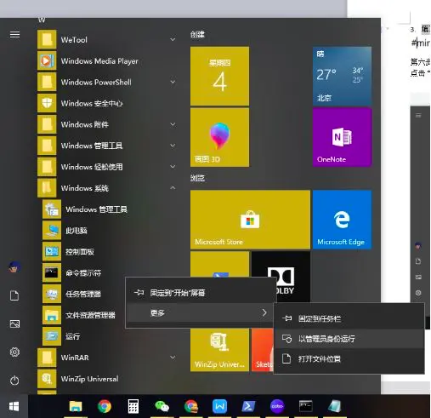
Task: Click the 创建 tile group header
Action: (197, 35)
